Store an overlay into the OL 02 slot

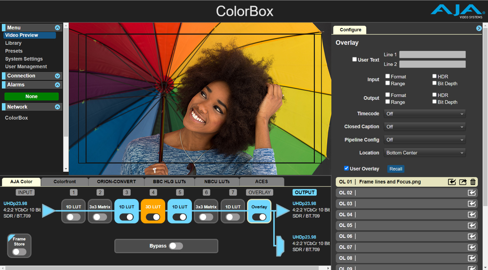click(x=472, y=193)
